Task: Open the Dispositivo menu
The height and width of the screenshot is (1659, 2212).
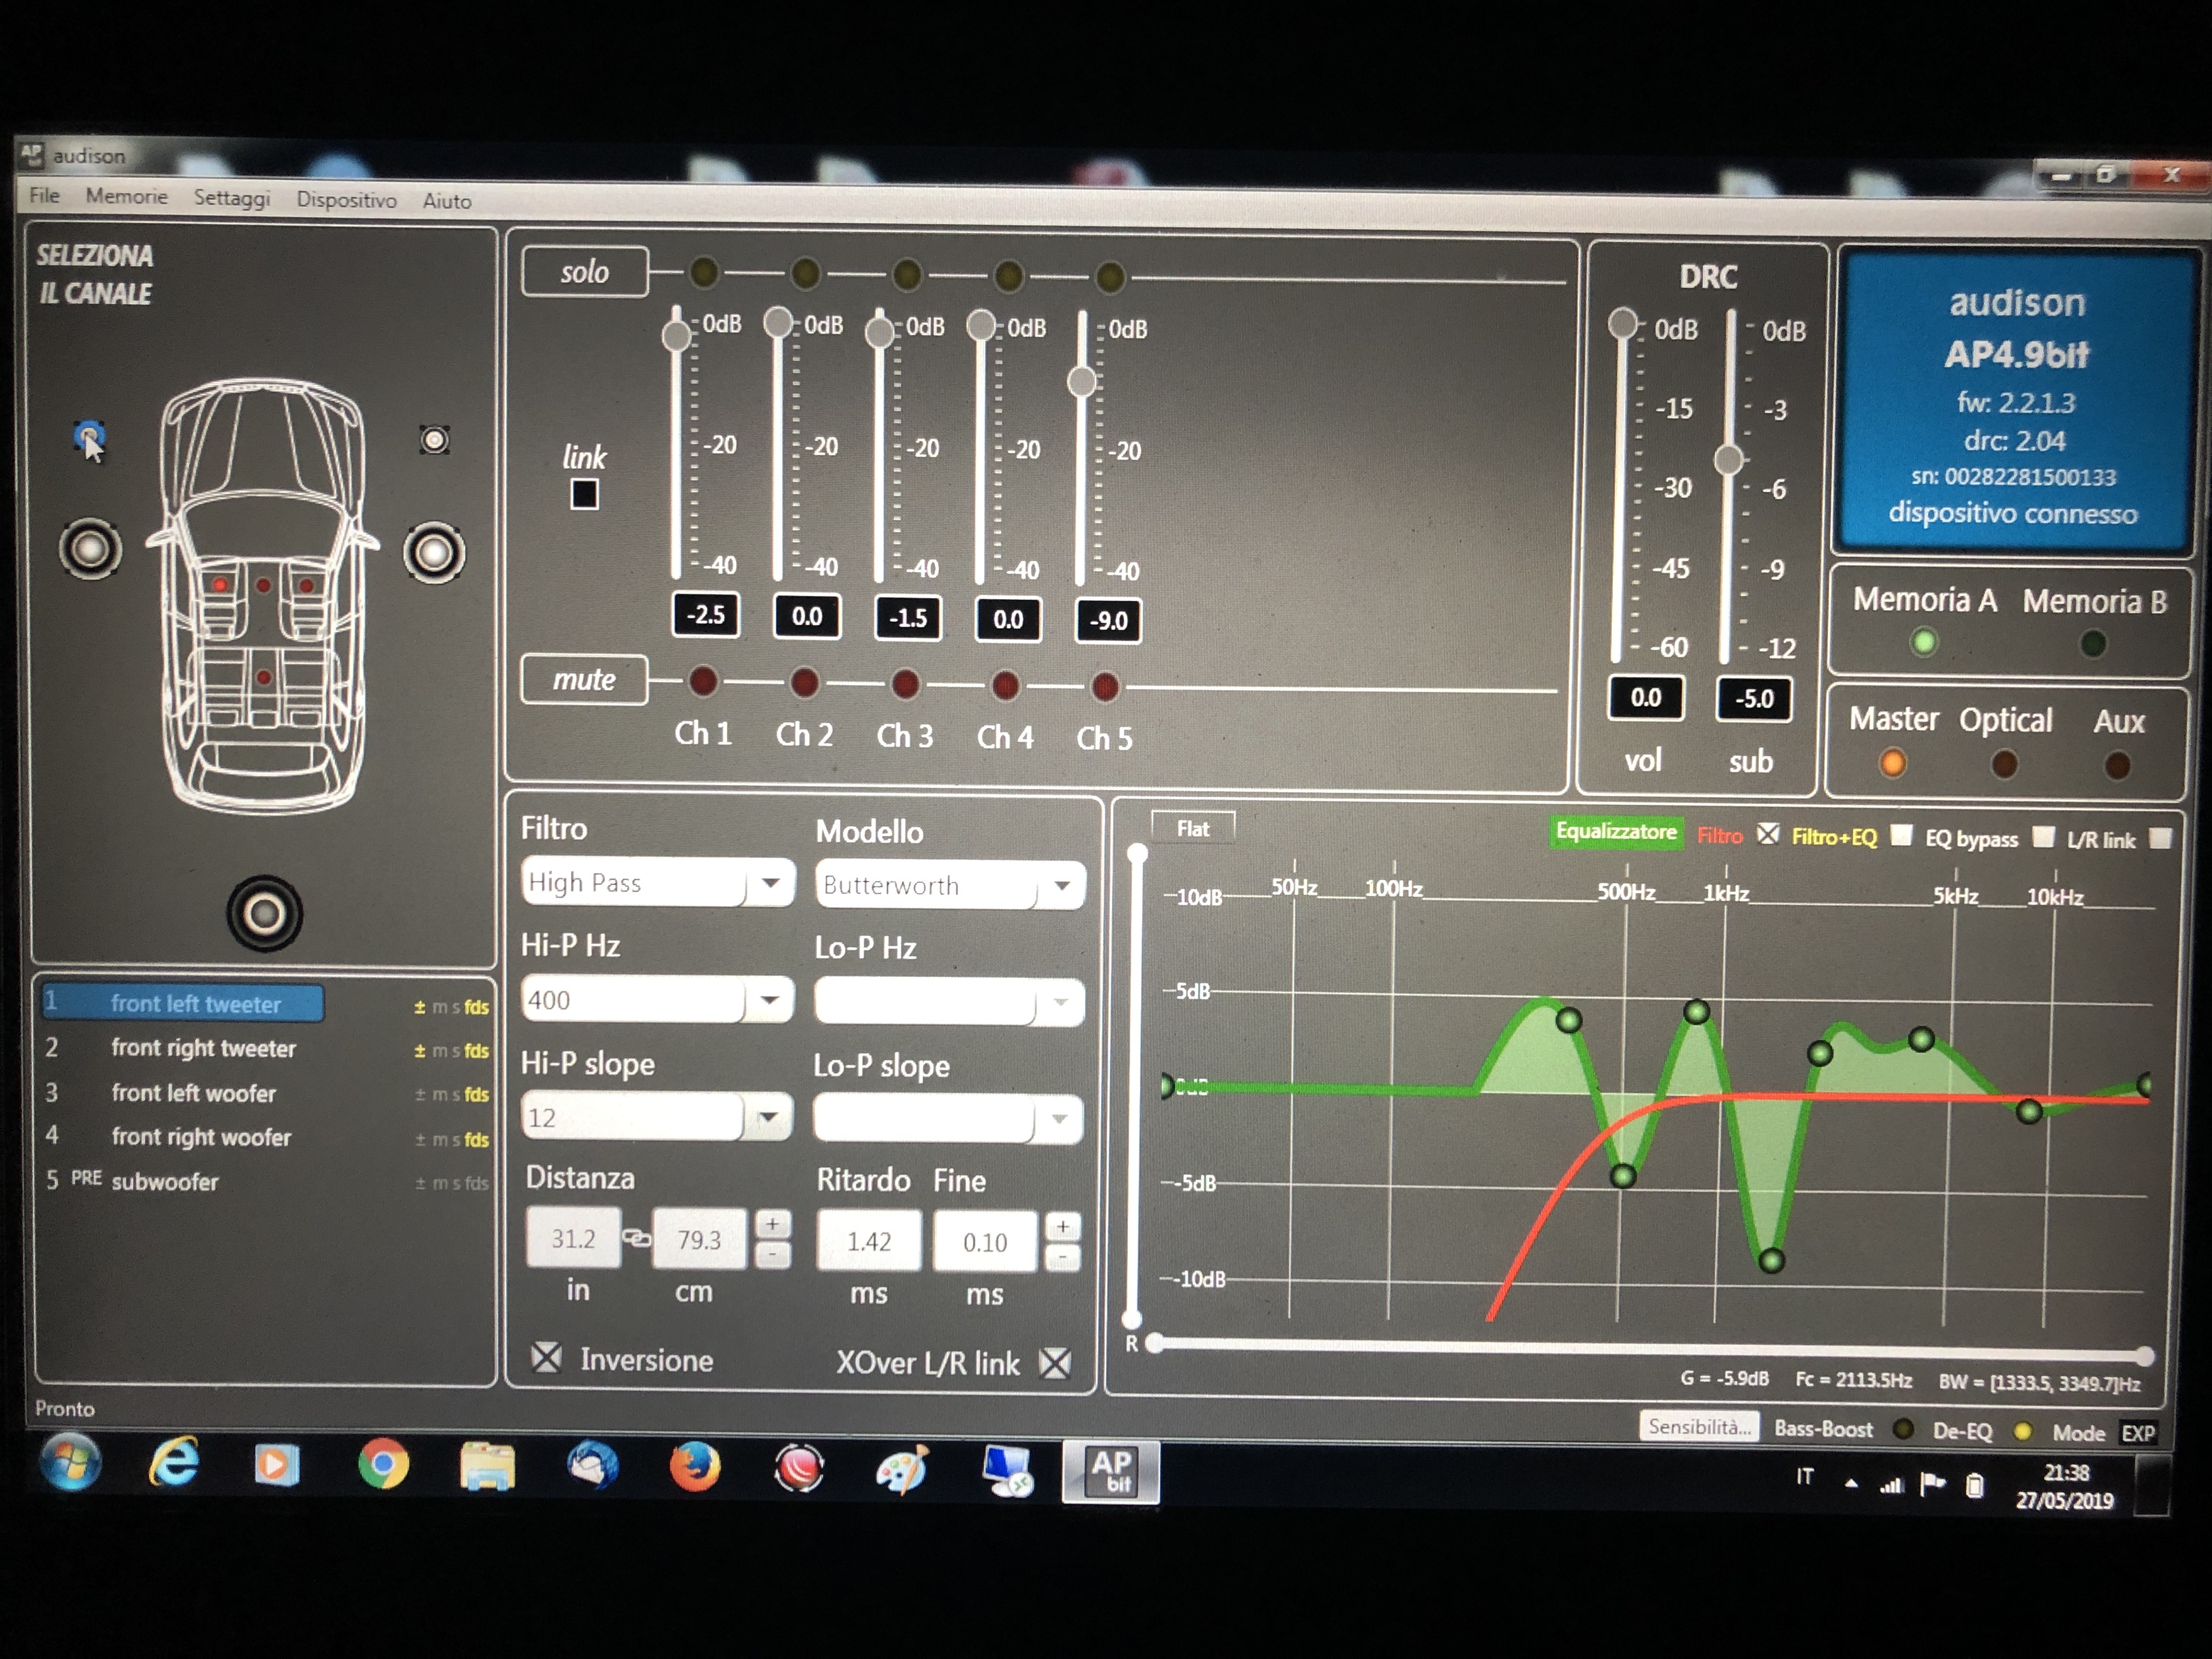Action: pos(346,200)
